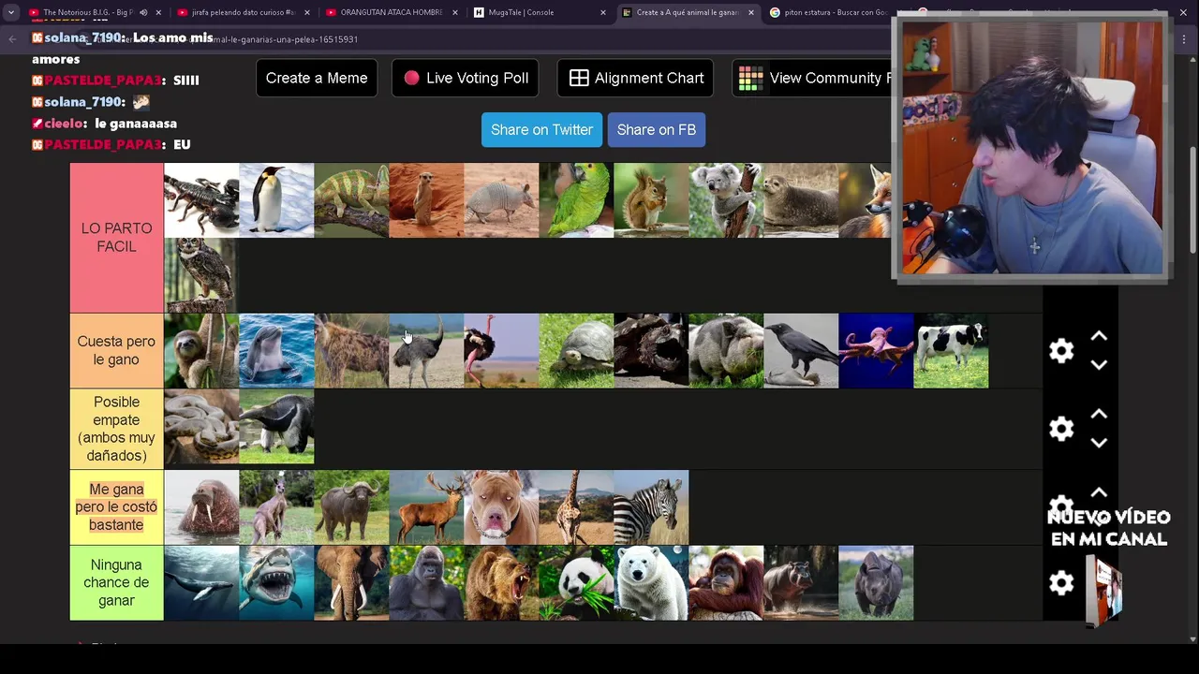The image size is (1199, 674).
Task: Select the panda image
Action: click(576, 583)
